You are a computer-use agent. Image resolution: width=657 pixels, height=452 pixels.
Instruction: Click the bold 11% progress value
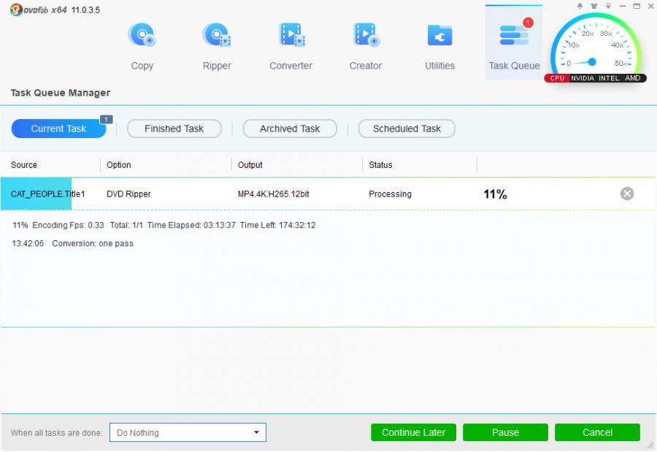coord(495,194)
